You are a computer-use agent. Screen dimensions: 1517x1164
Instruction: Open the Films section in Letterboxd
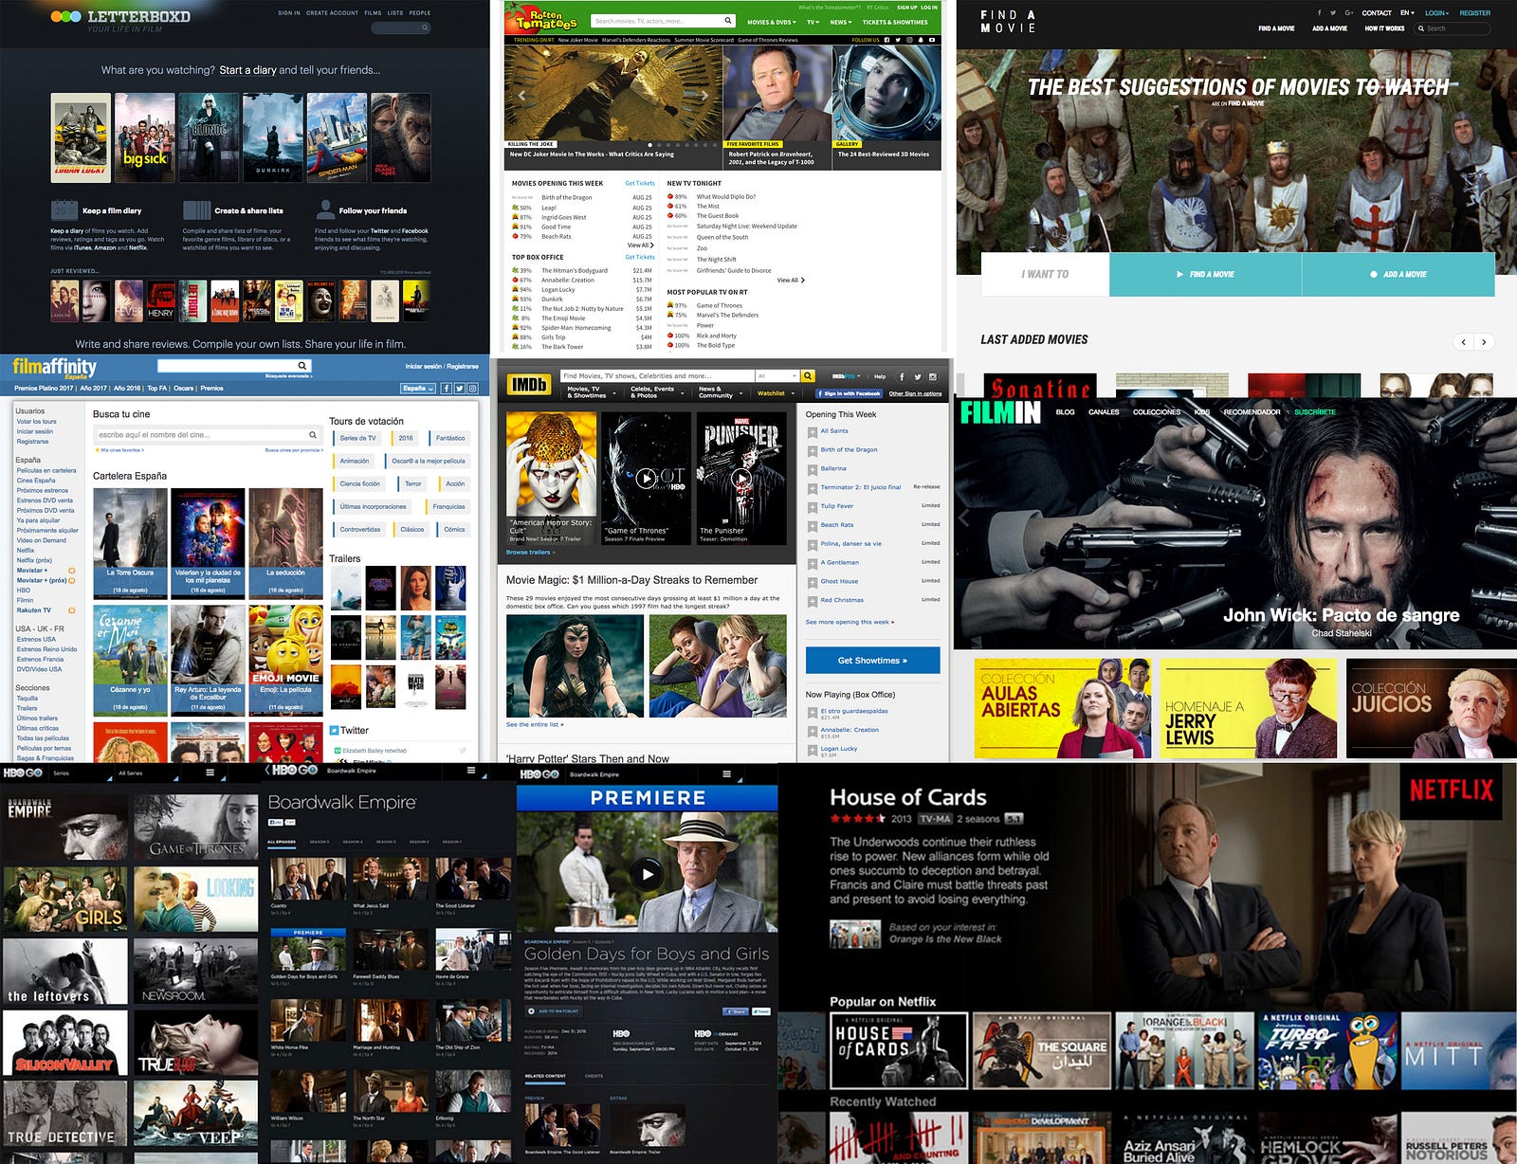(x=373, y=13)
